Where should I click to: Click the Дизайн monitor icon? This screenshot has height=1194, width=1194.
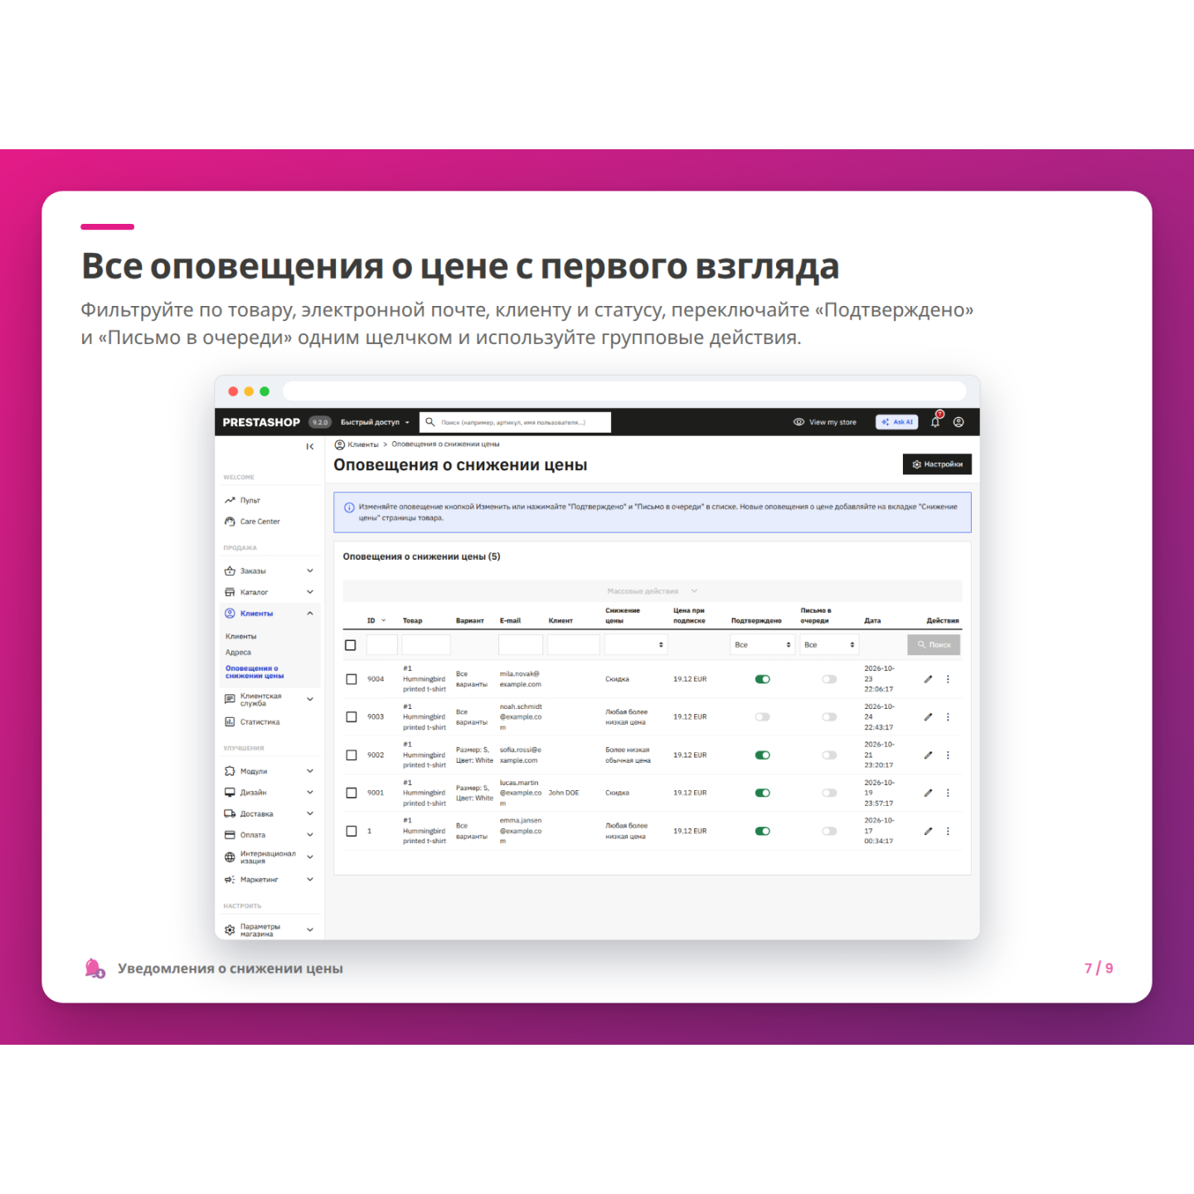(x=230, y=793)
